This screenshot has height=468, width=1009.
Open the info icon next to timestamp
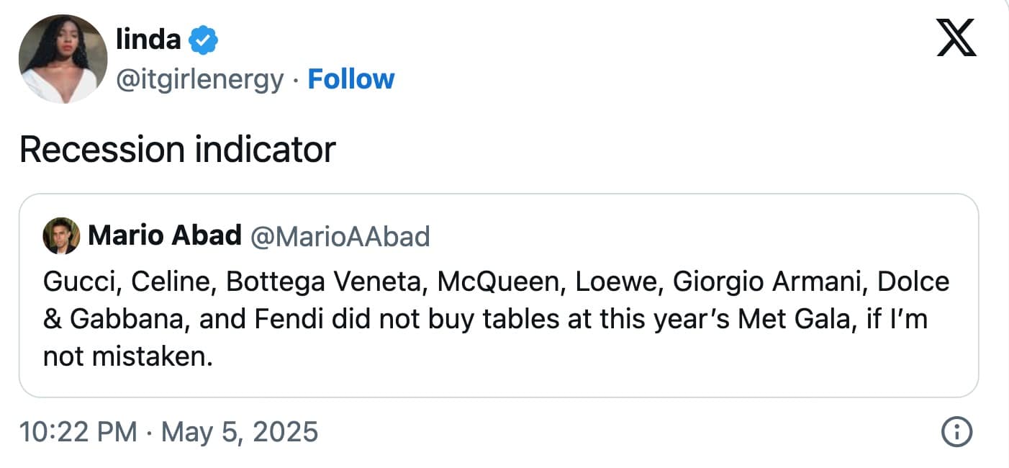pyautogui.click(x=957, y=432)
